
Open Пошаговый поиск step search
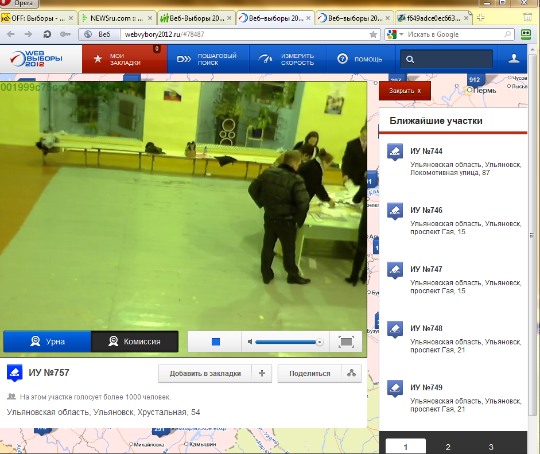208,59
